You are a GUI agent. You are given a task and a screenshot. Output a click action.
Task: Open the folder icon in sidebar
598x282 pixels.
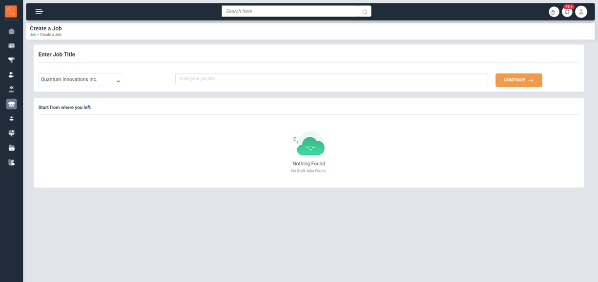click(x=11, y=148)
